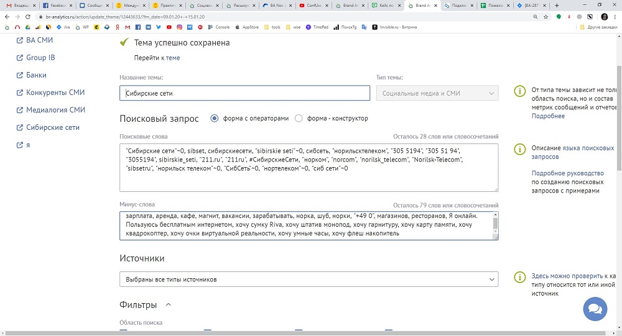The image size is (622, 336).
Task: Open 'Сибирские сети' sidebar link
Action: [x=48, y=127]
